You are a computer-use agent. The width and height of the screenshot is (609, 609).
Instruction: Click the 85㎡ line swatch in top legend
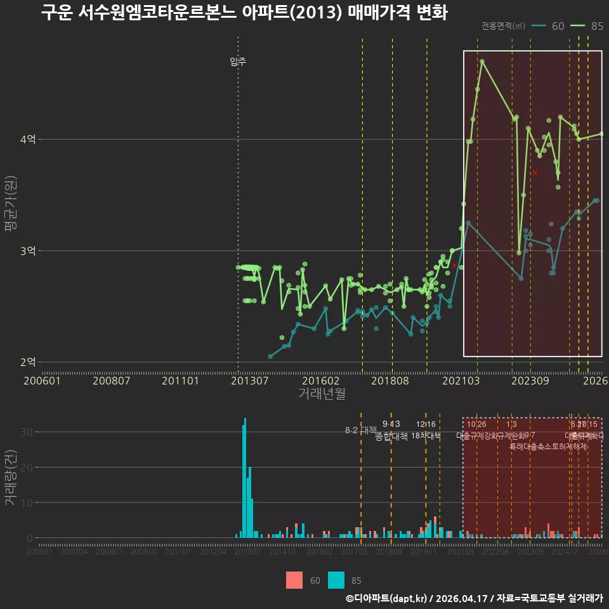pyautogui.click(x=577, y=26)
